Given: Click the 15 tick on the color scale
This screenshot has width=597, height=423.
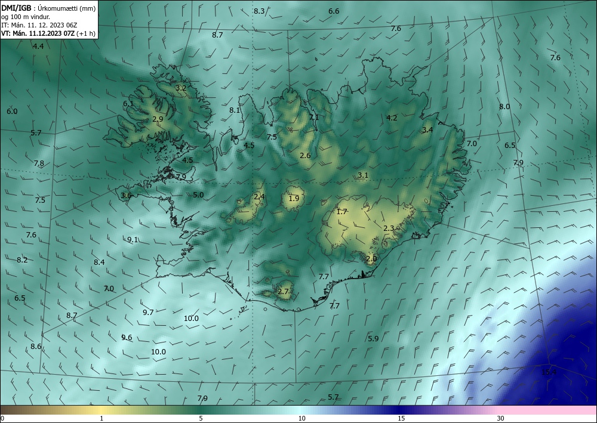Looking at the screenshot, I should pyautogui.click(x=401, y=419).
